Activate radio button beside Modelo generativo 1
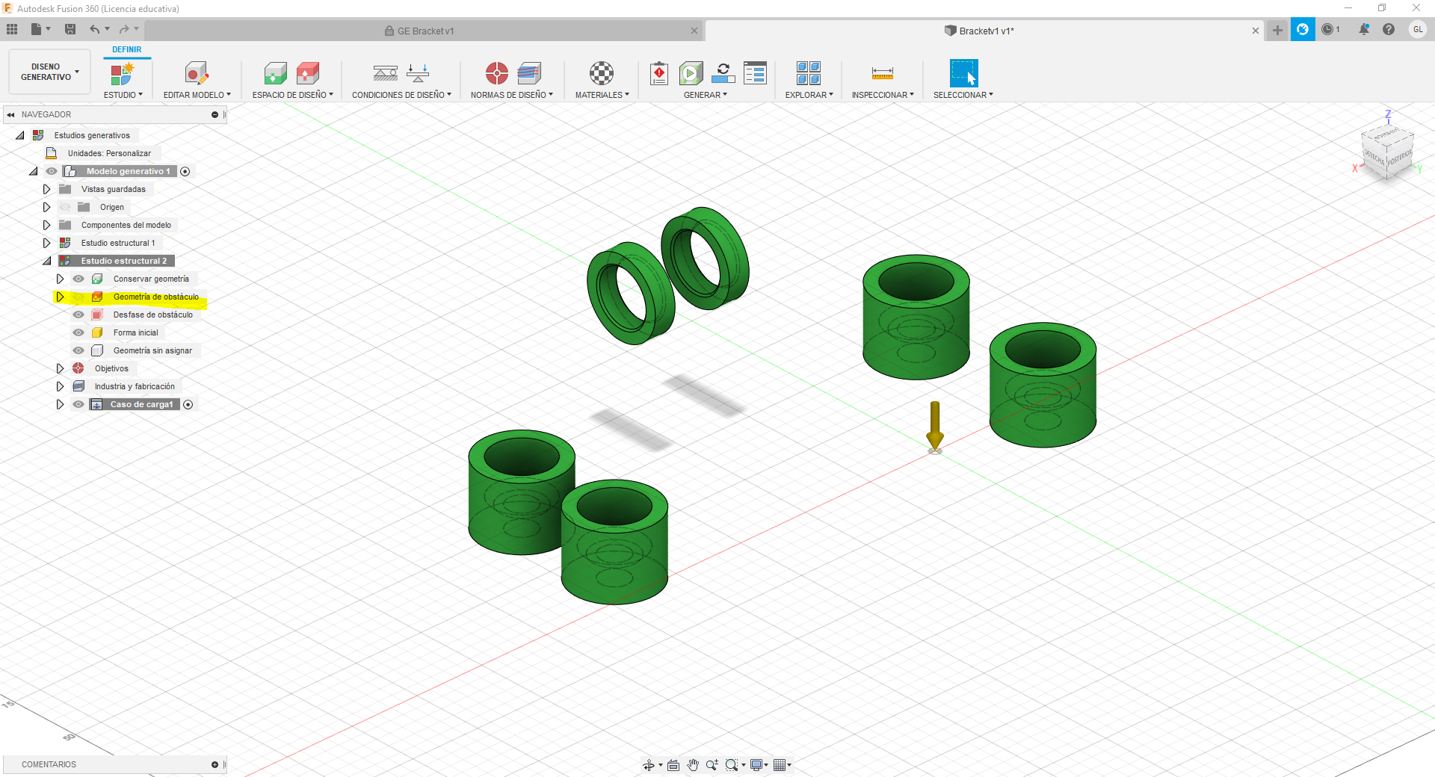1435x777 pixels. [185, 171]
